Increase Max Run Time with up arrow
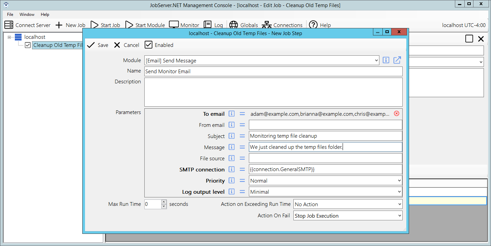 pos(164,202)
